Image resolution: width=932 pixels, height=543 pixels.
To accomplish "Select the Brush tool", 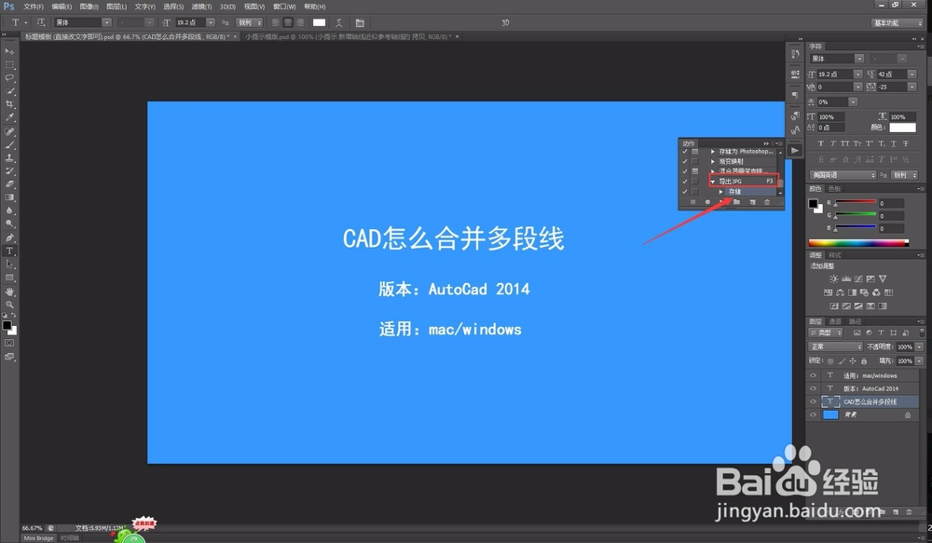I will tap(9, 144).
